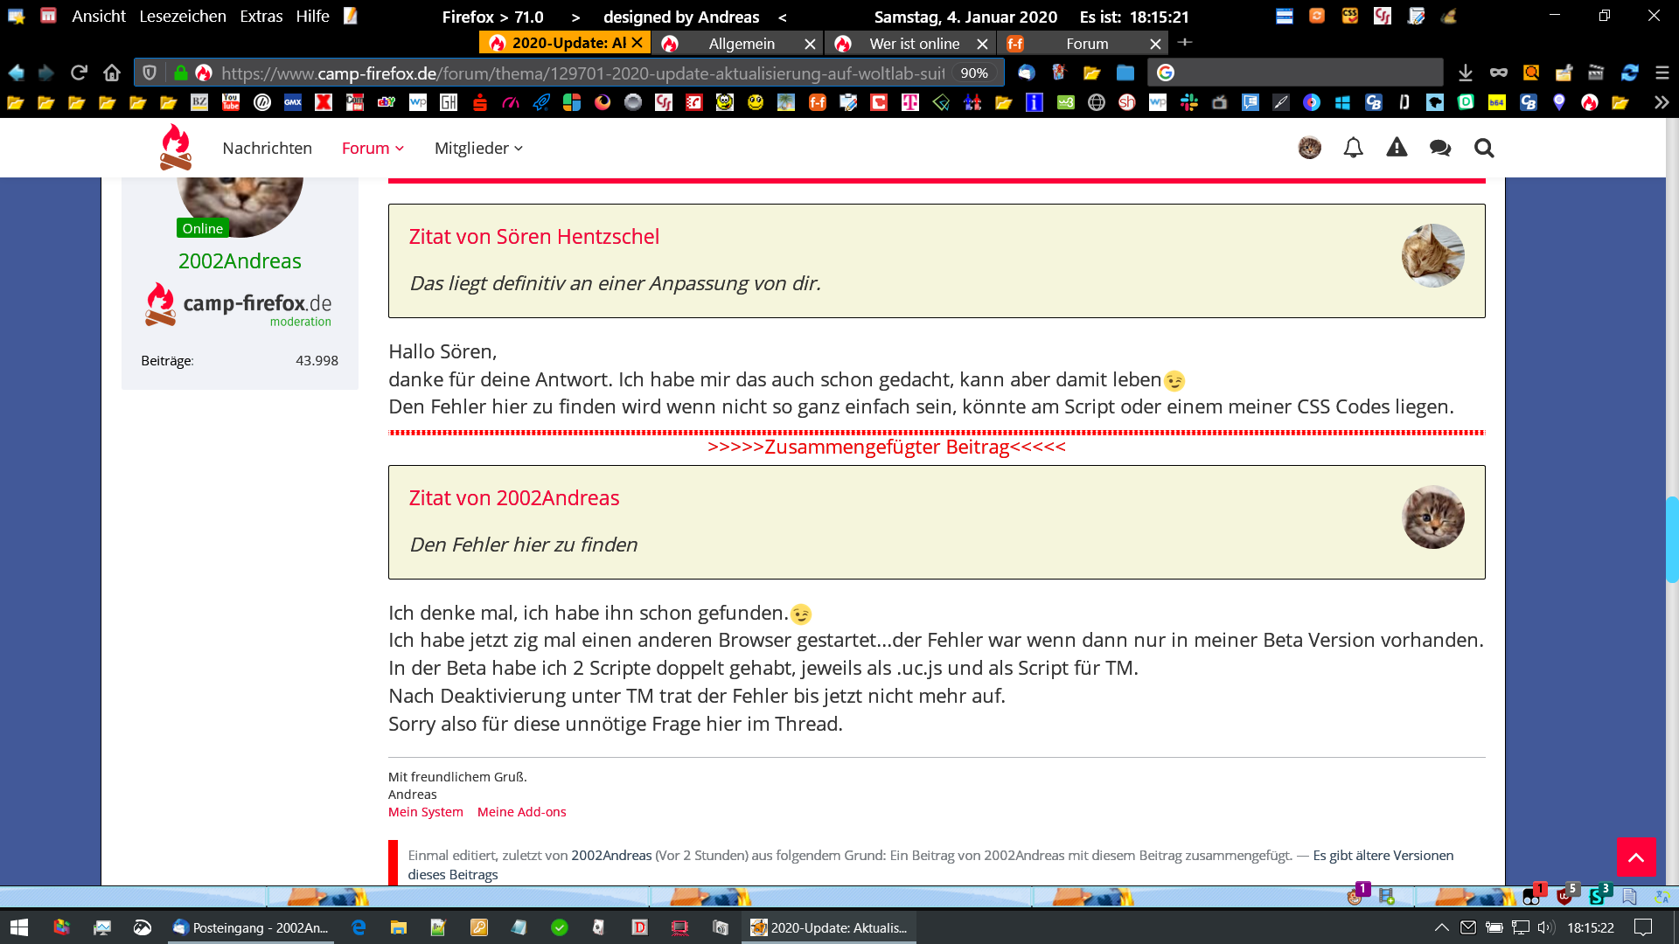Viewport: 1679px width, 944px height.
Task: Go to the browser home page
Action: coord(111,73)
